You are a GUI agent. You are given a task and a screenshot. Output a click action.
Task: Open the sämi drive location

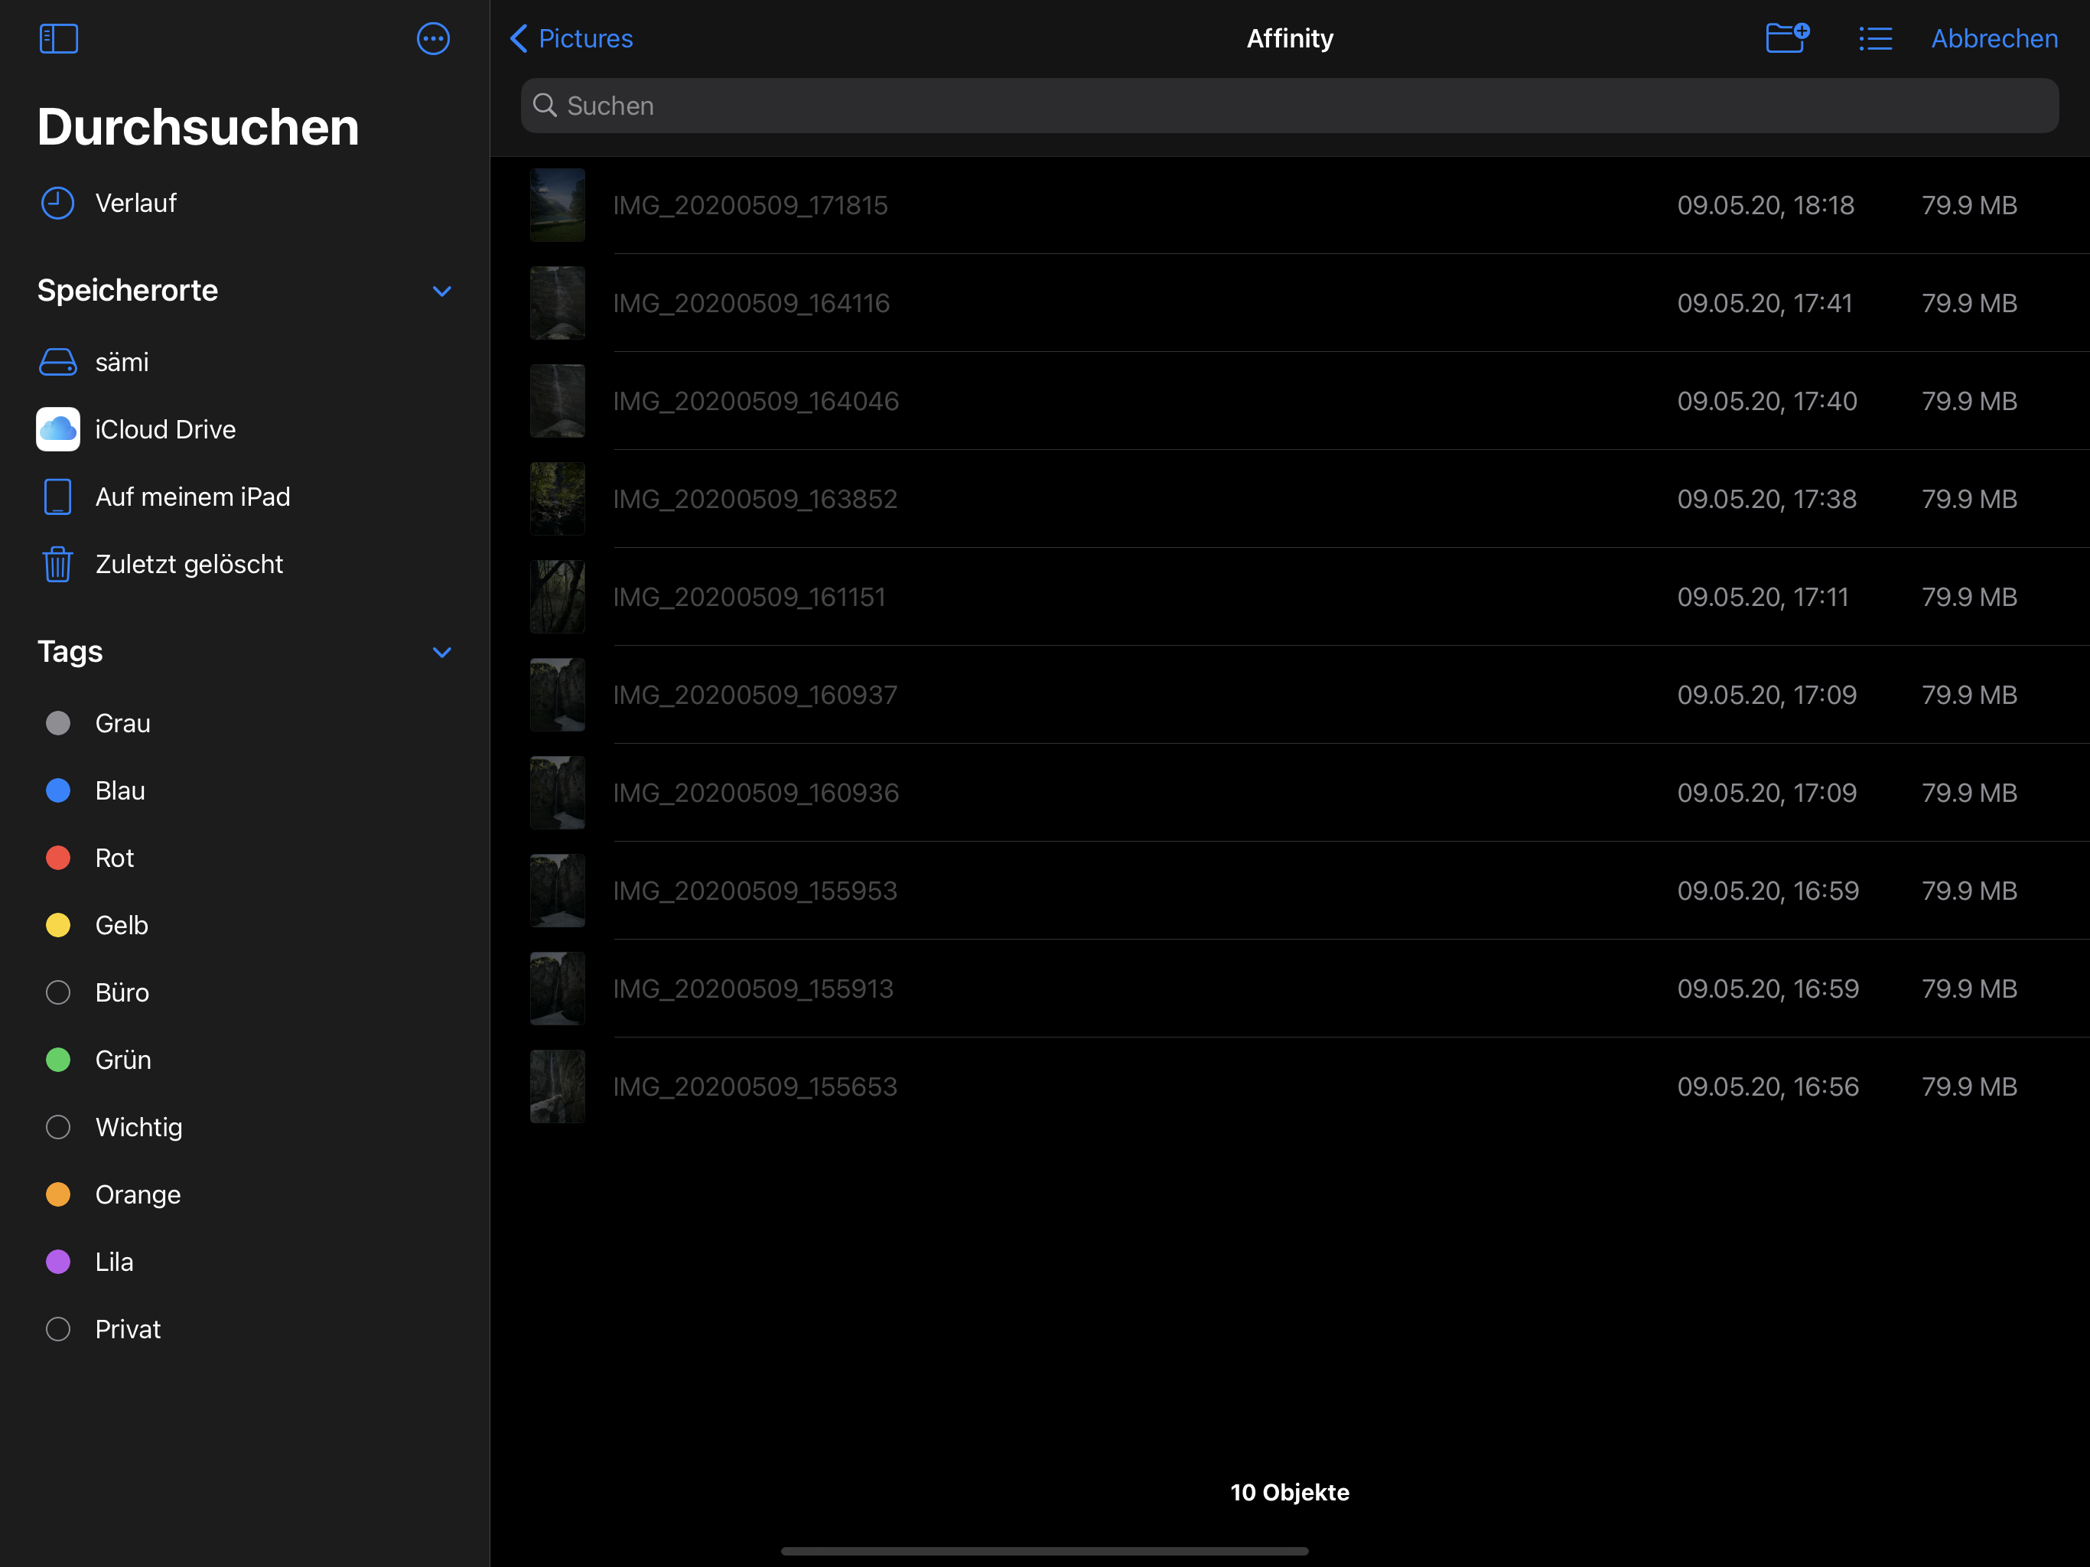[x=245, y=362]
